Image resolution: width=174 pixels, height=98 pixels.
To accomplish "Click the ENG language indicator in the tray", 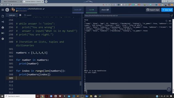I will click(x=167, y=96).
